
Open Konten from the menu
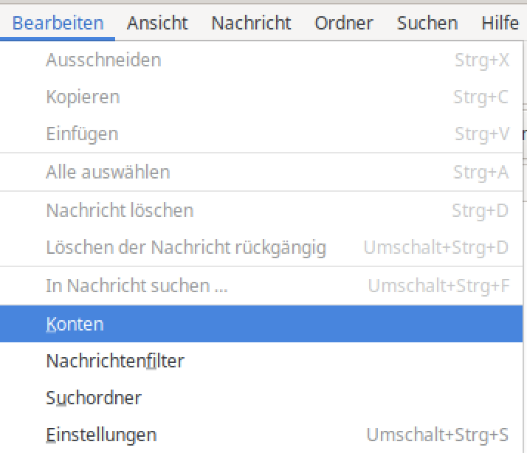coord(75,324)
